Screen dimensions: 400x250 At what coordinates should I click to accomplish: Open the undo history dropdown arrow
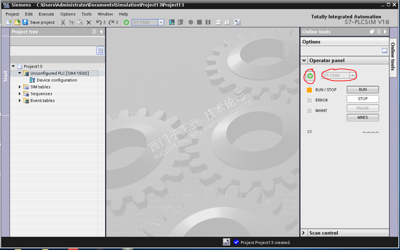coord(105,22)
